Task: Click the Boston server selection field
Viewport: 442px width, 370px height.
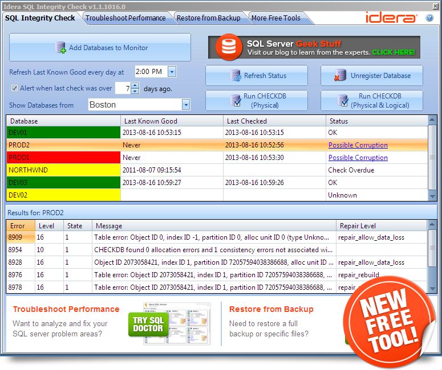Action: [135, 105]
